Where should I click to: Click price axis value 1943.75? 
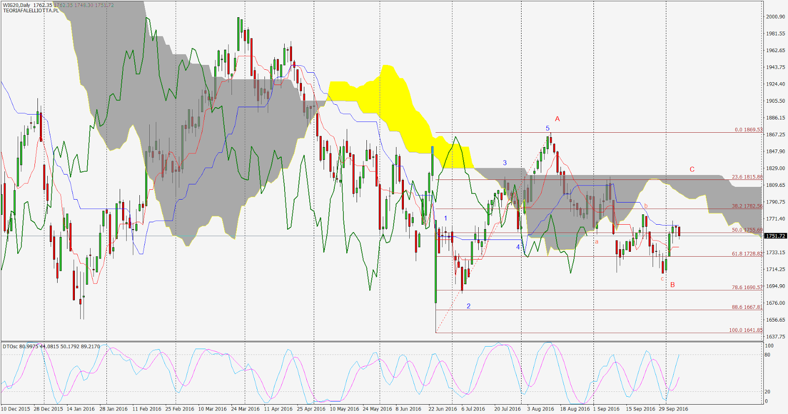coord(776,67)
